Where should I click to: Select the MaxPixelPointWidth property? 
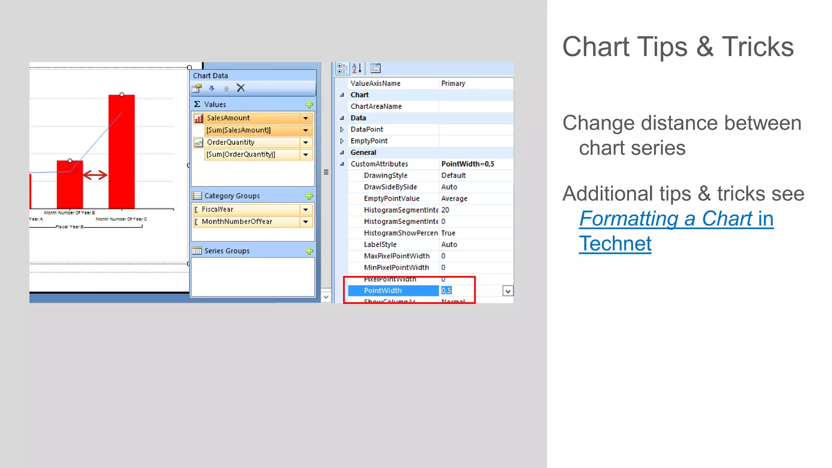(397, 256)
